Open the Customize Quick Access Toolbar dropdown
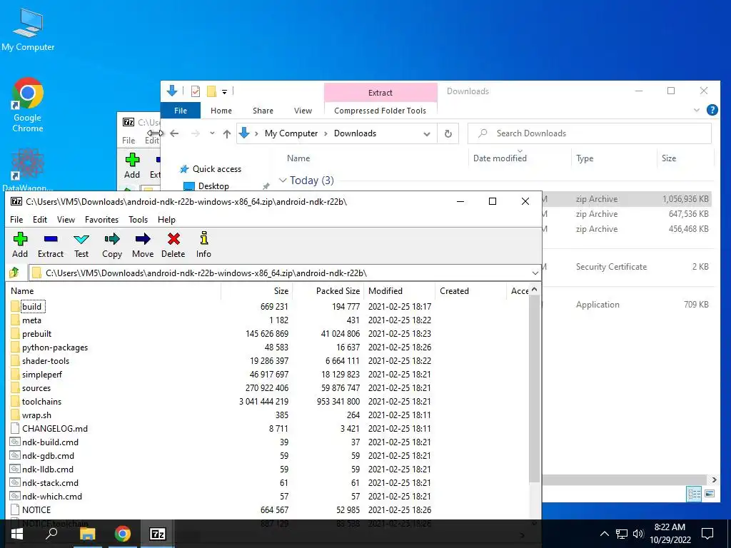The image size is (731, 548). 224,91
